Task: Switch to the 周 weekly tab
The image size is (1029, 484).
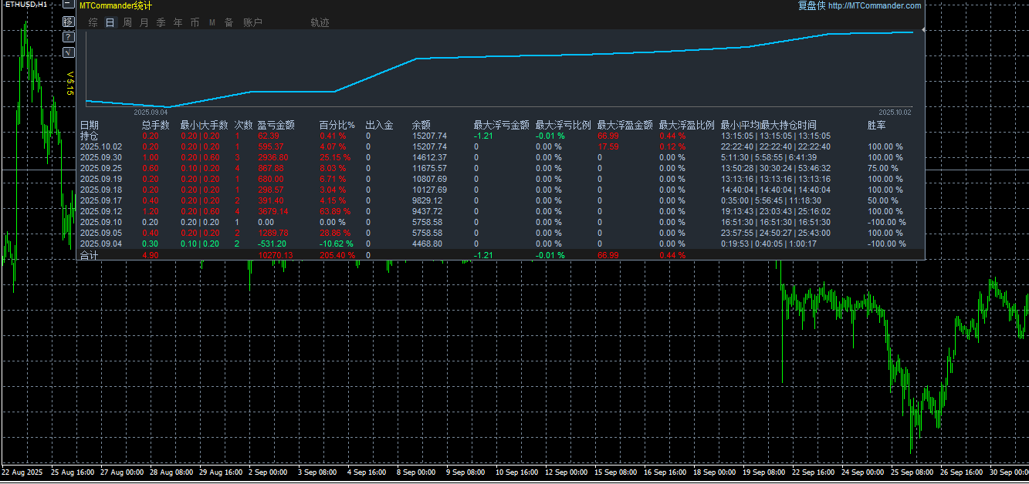Action: point(127,23)
